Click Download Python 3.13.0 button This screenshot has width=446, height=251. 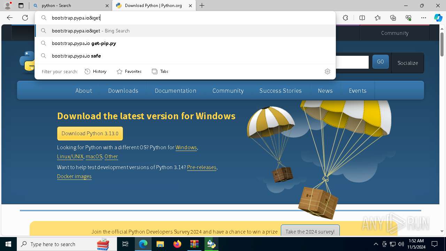point(90,134)
